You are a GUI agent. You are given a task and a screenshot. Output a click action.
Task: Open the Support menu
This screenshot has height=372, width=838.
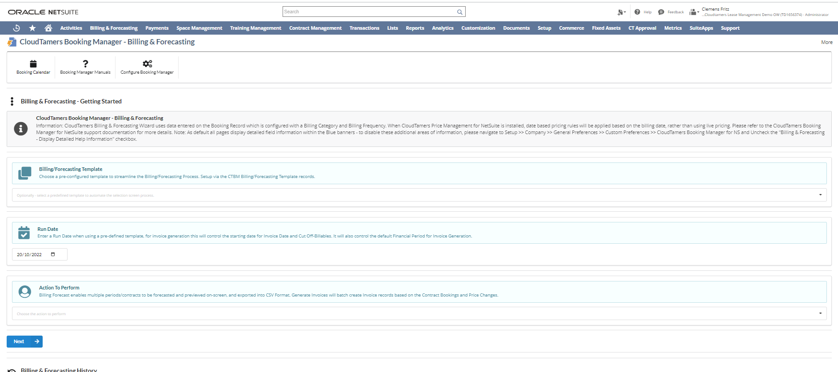click(730, 28)
